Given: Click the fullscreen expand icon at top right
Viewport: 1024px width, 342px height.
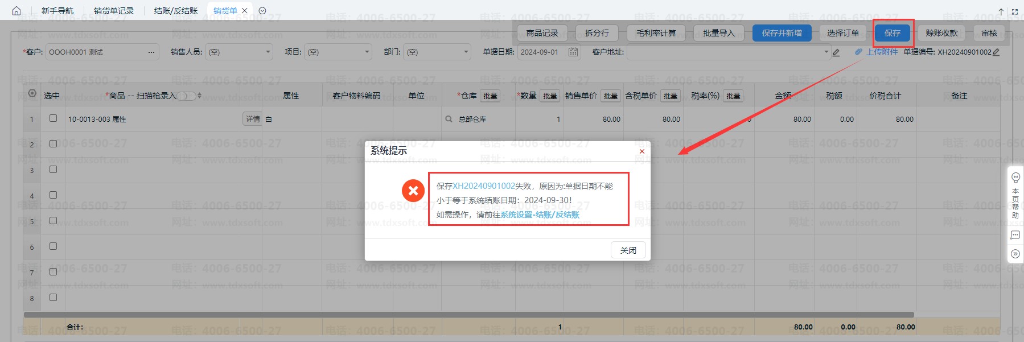Looking at the screenshot, I should point(1014,11).
